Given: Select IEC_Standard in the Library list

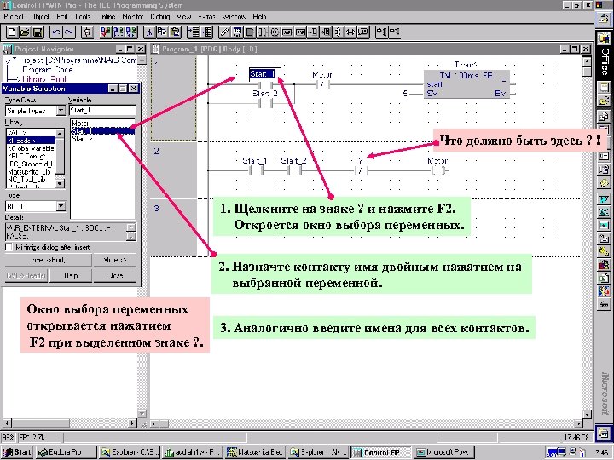Looking at the screenshot, I should pos(30,164).
